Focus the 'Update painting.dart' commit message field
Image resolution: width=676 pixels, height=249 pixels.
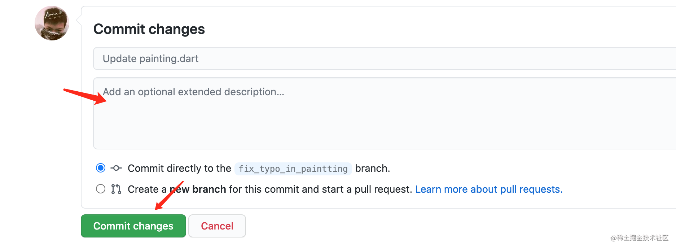385,58
